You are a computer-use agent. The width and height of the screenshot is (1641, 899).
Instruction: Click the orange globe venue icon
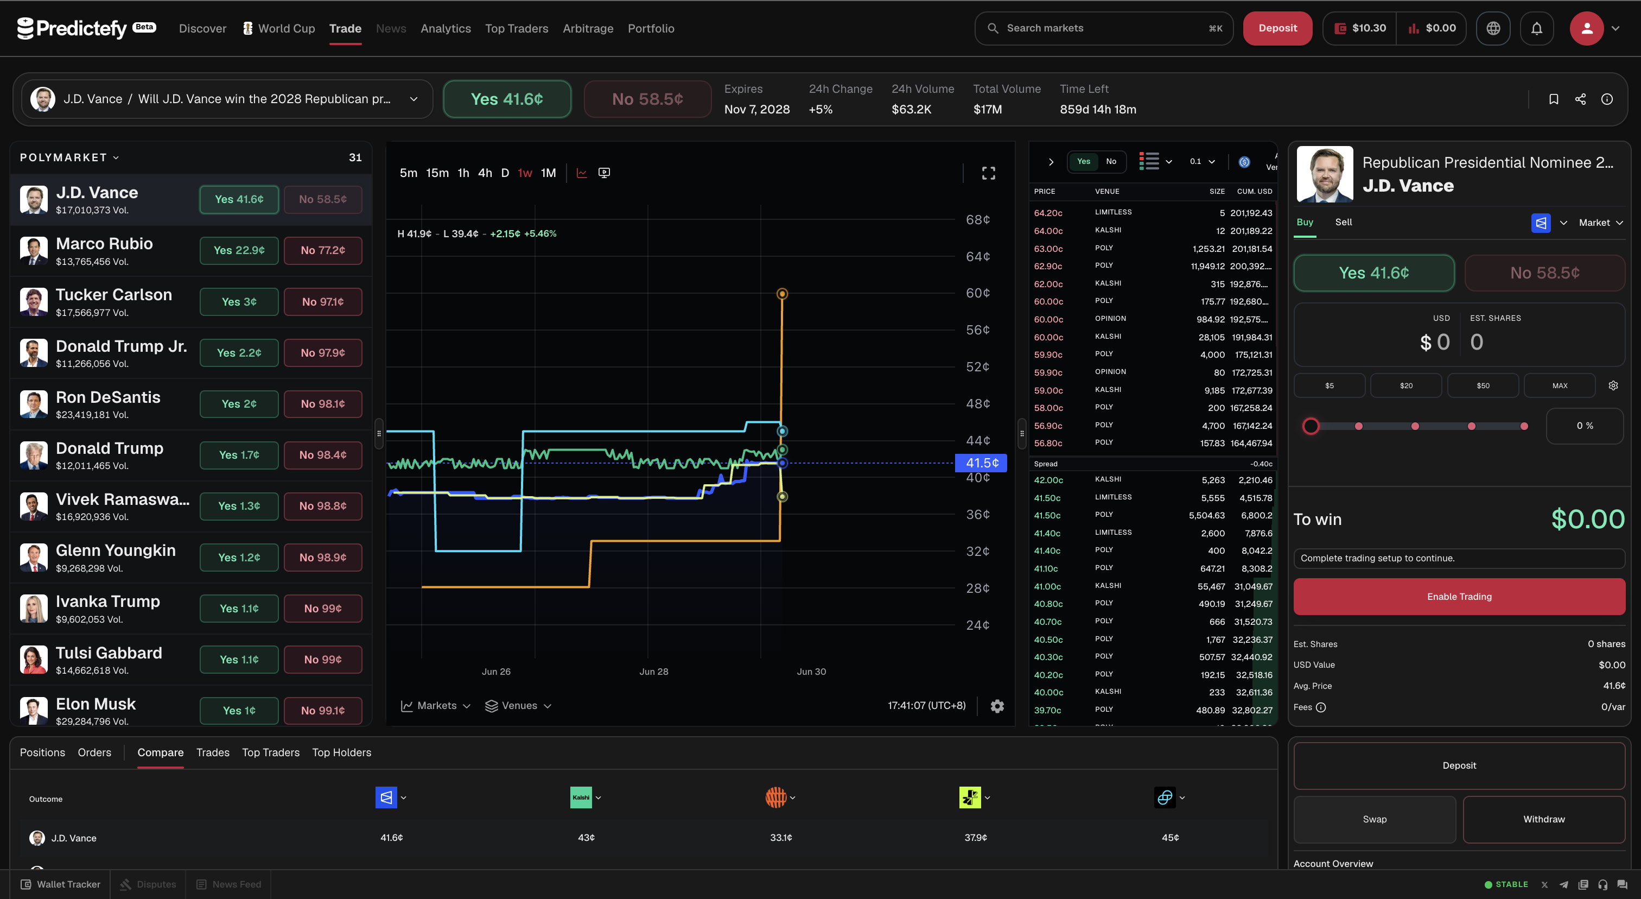775,797
